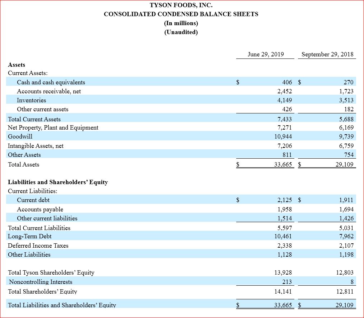Viewport: 364px width, 318px height.
Task: Click total current assets value 7,433
Action: coord(284,119)
